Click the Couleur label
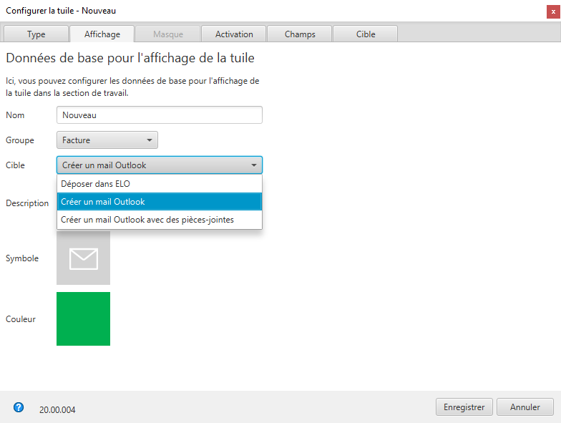Image resolution: width=561 pixels, height=423 pixels. coord(21,319)
